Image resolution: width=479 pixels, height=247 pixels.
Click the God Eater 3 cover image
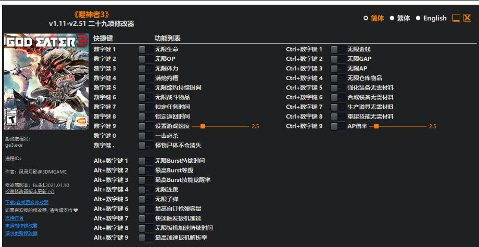tap(46, 82)
